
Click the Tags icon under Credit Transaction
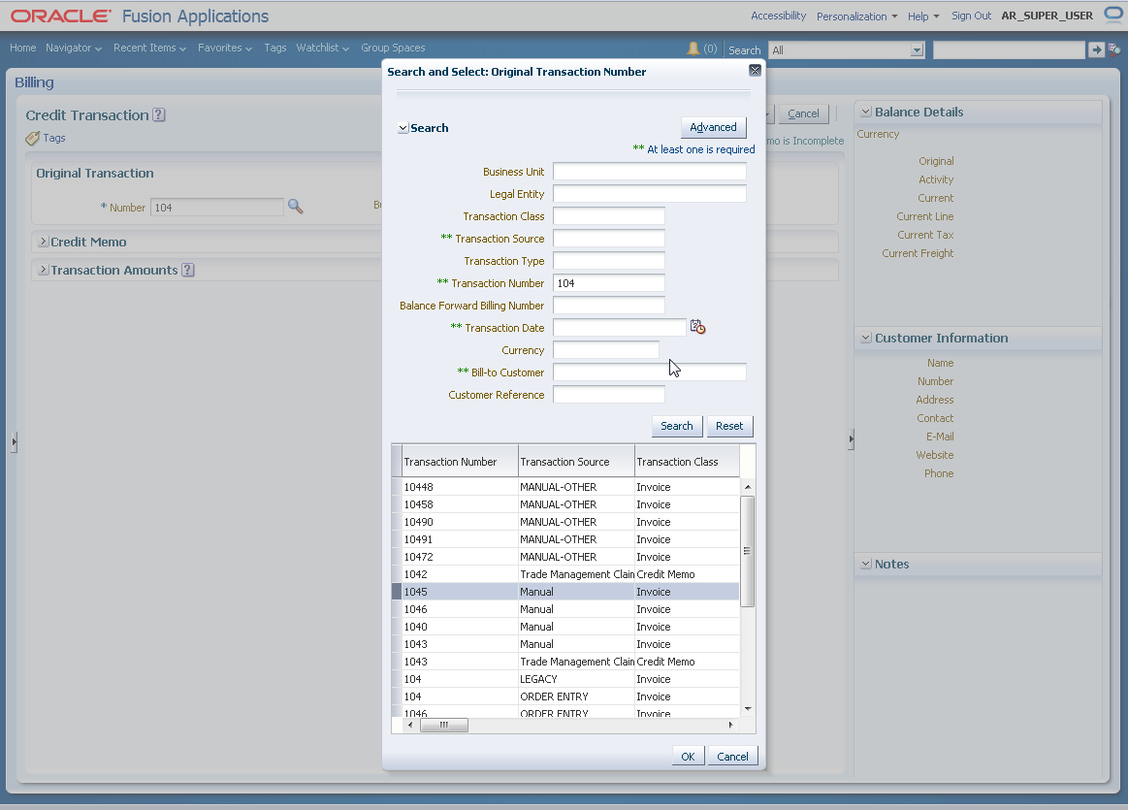[32, 138]
